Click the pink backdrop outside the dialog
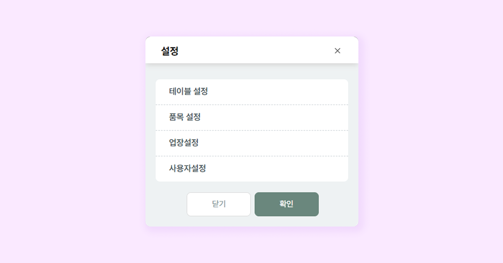This screenshot has height=263, width=503. pyautogui.click(x=63, y=126)
